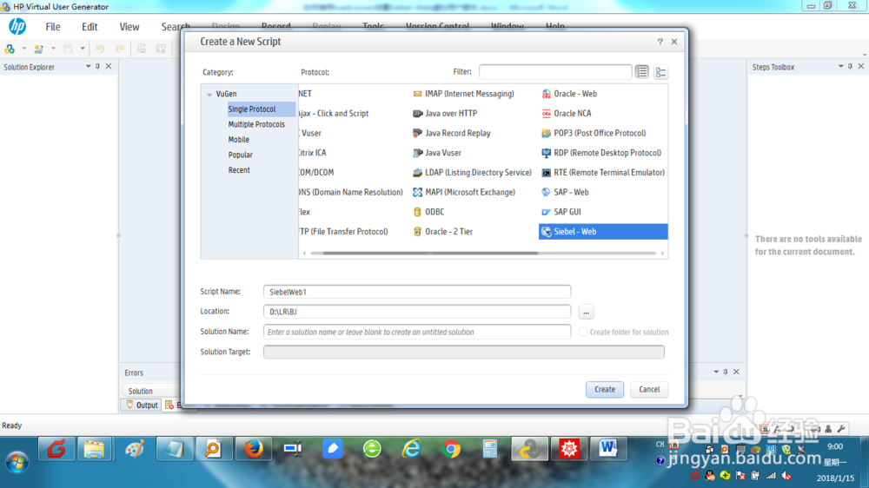Collapse the VuGen category tree node
869x488 pixels.
(209, 94)
